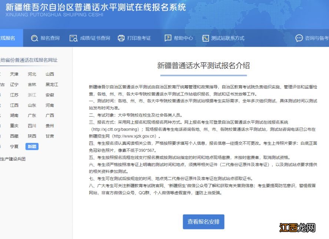
Task: Open the 天津 province registration link
Action: point(14,74)
